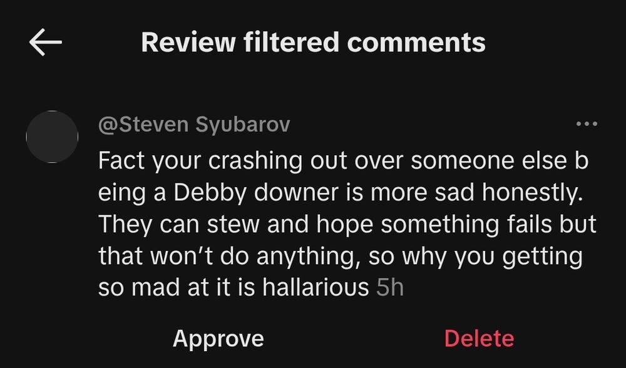626x368 pixels.
Task: Open the @Steven Syubarov username link
Action: click(x=194, y=124)
